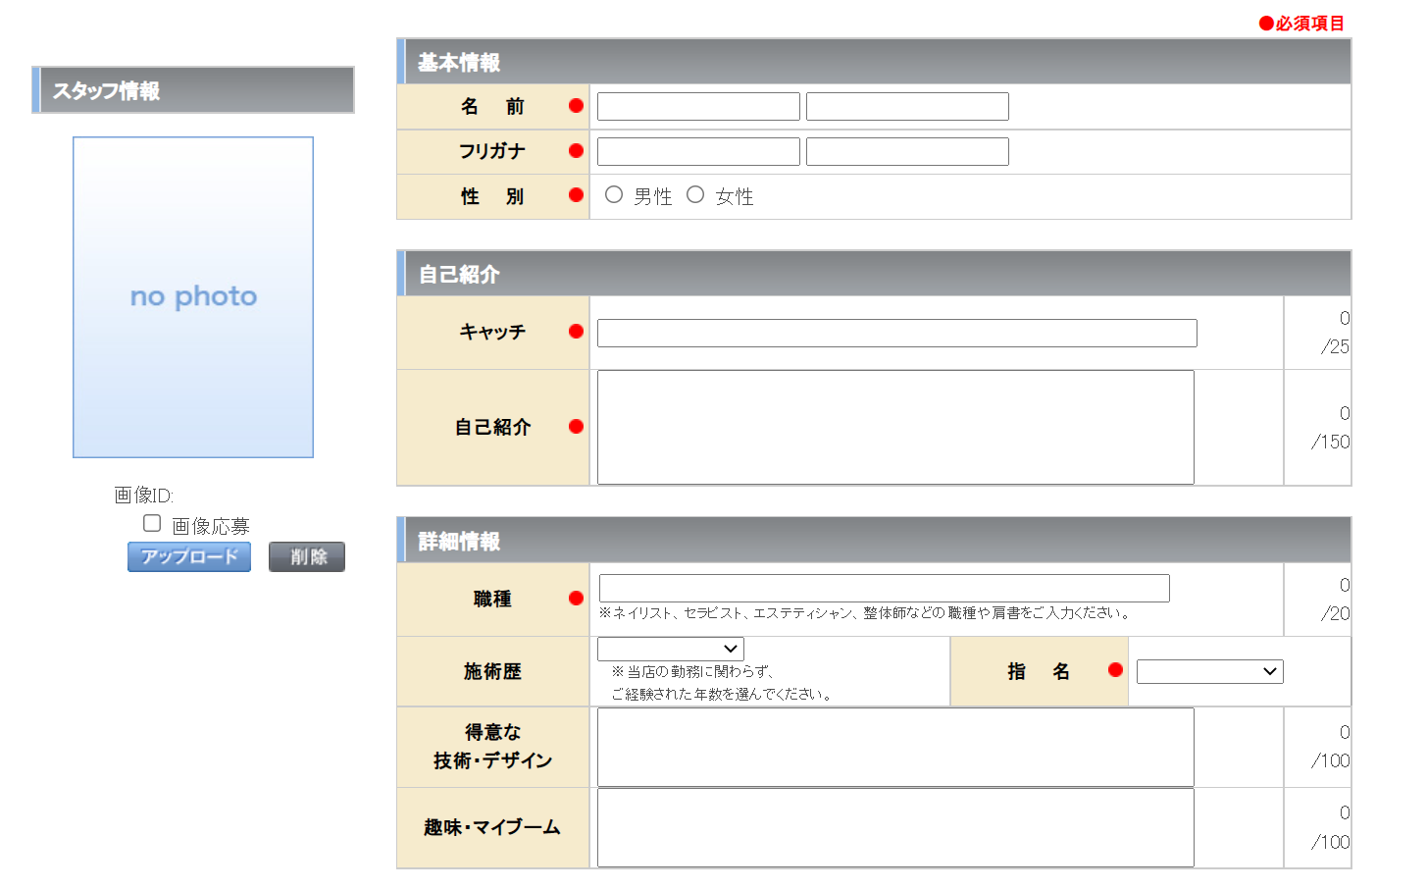Click the 詳細情報 section header

(874, 541)
